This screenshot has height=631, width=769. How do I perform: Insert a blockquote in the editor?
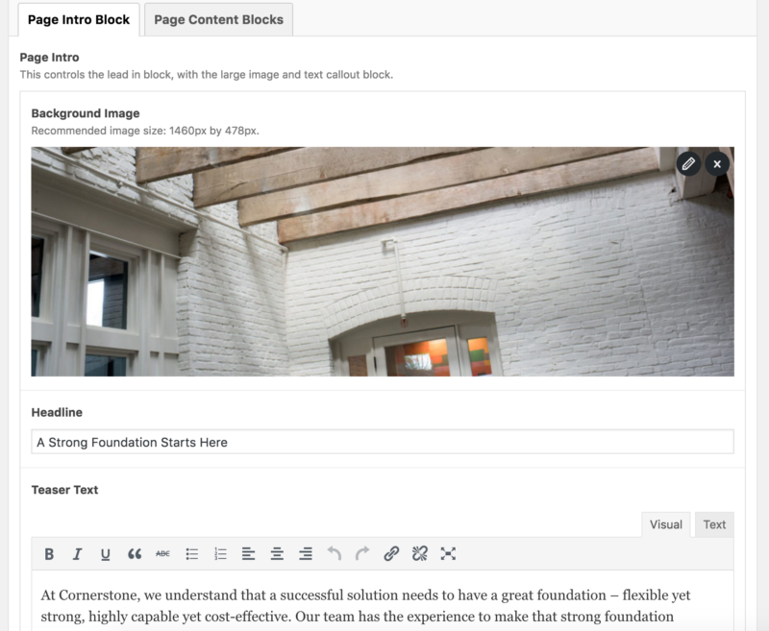(x=135, y=554)
